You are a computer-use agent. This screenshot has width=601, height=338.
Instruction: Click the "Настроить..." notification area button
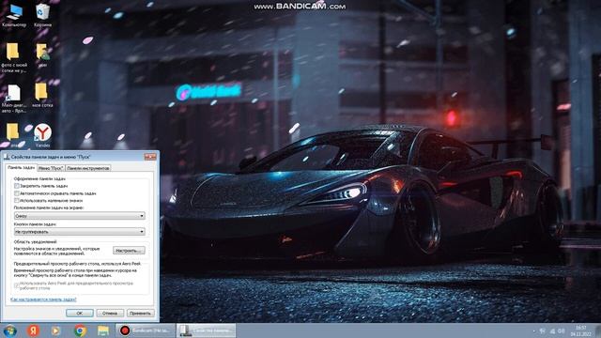pyautogui.click(x=129, y=251)
